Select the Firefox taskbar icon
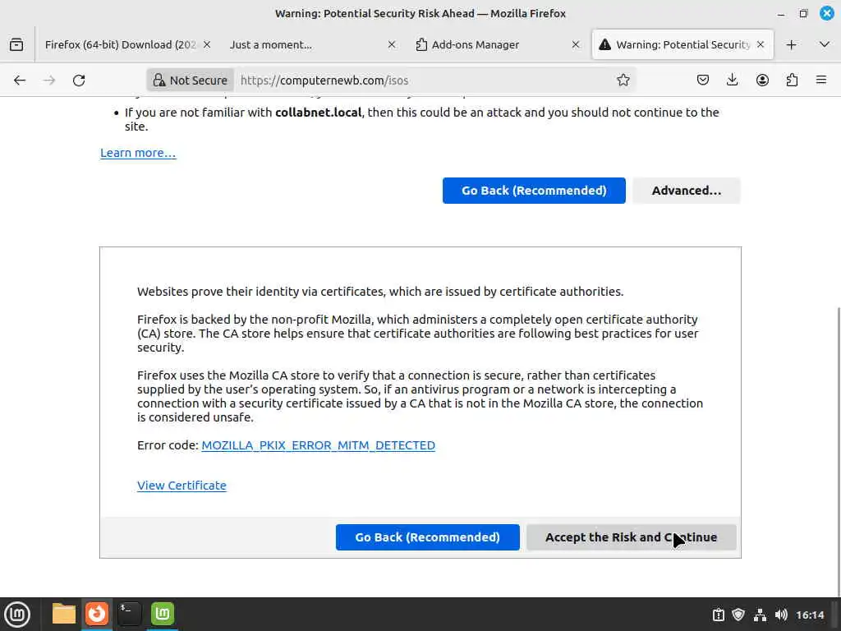 pyautogui.click(x=97, y=613)
